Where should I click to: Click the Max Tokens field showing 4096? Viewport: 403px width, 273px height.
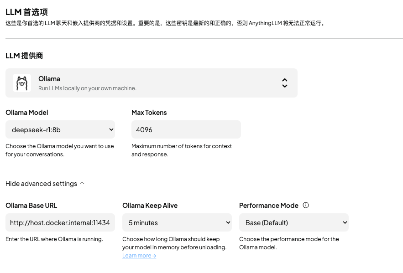[186, 130]
